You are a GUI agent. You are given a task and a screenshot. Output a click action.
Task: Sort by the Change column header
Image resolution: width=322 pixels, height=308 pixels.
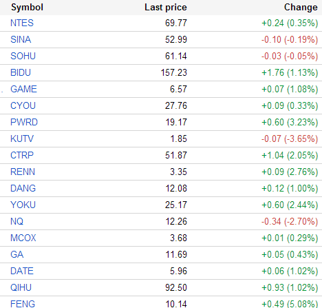(x=301, y=8)
